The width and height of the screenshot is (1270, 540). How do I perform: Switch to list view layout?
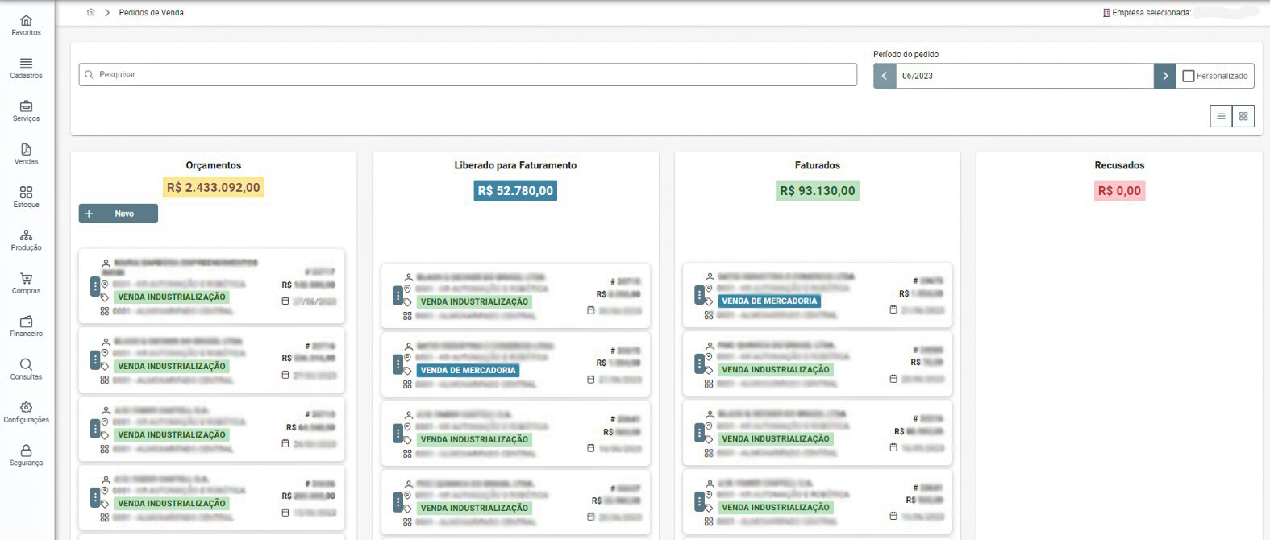[1221, 116]
